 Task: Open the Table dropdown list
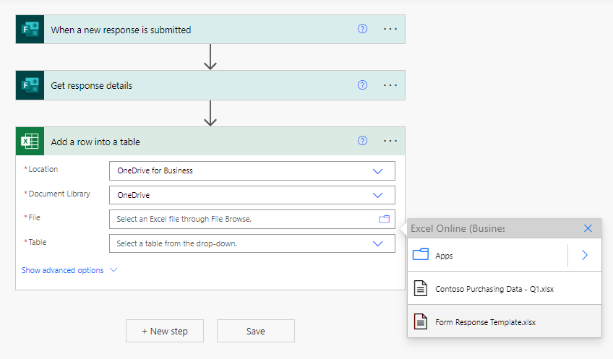377,243
